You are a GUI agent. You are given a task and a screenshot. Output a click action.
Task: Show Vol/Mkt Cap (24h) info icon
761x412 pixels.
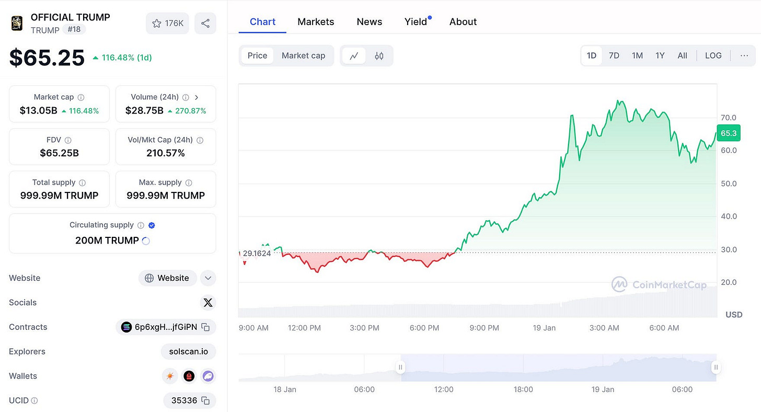click(x=200, y=140)
